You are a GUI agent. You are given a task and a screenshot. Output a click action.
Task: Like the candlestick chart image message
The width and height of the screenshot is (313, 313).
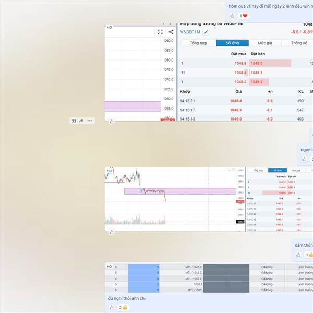112,232
